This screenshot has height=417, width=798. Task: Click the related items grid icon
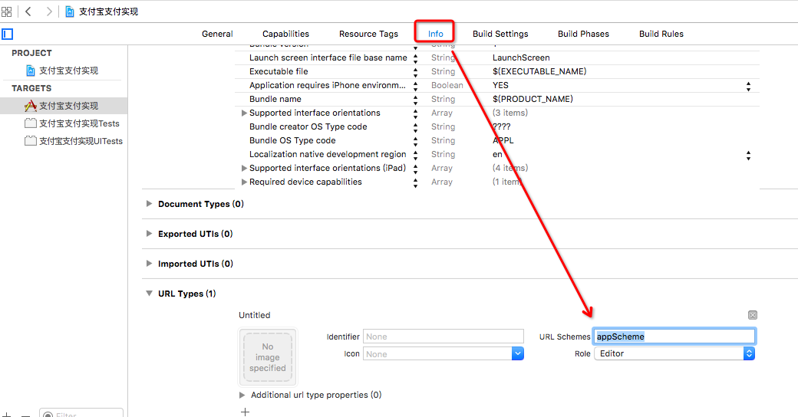click(7, 11)
